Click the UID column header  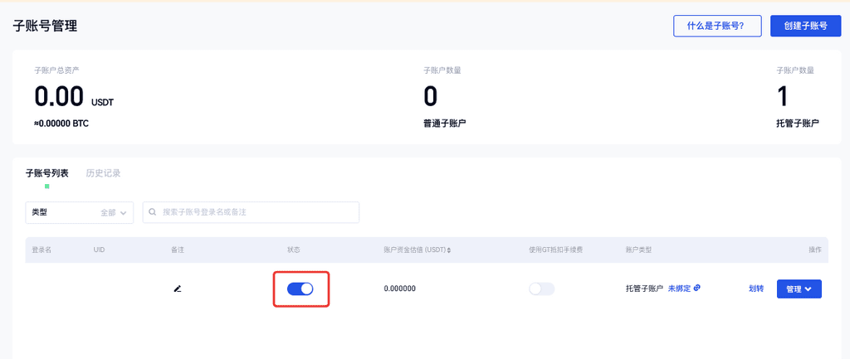[x=100, y=250]
